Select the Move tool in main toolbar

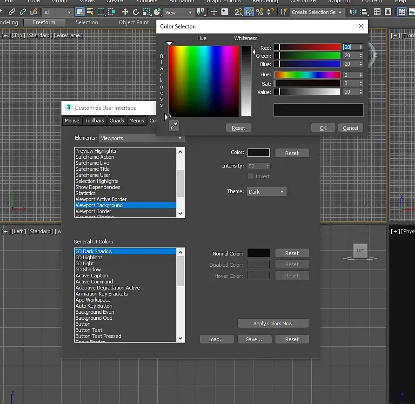(125, 12)
